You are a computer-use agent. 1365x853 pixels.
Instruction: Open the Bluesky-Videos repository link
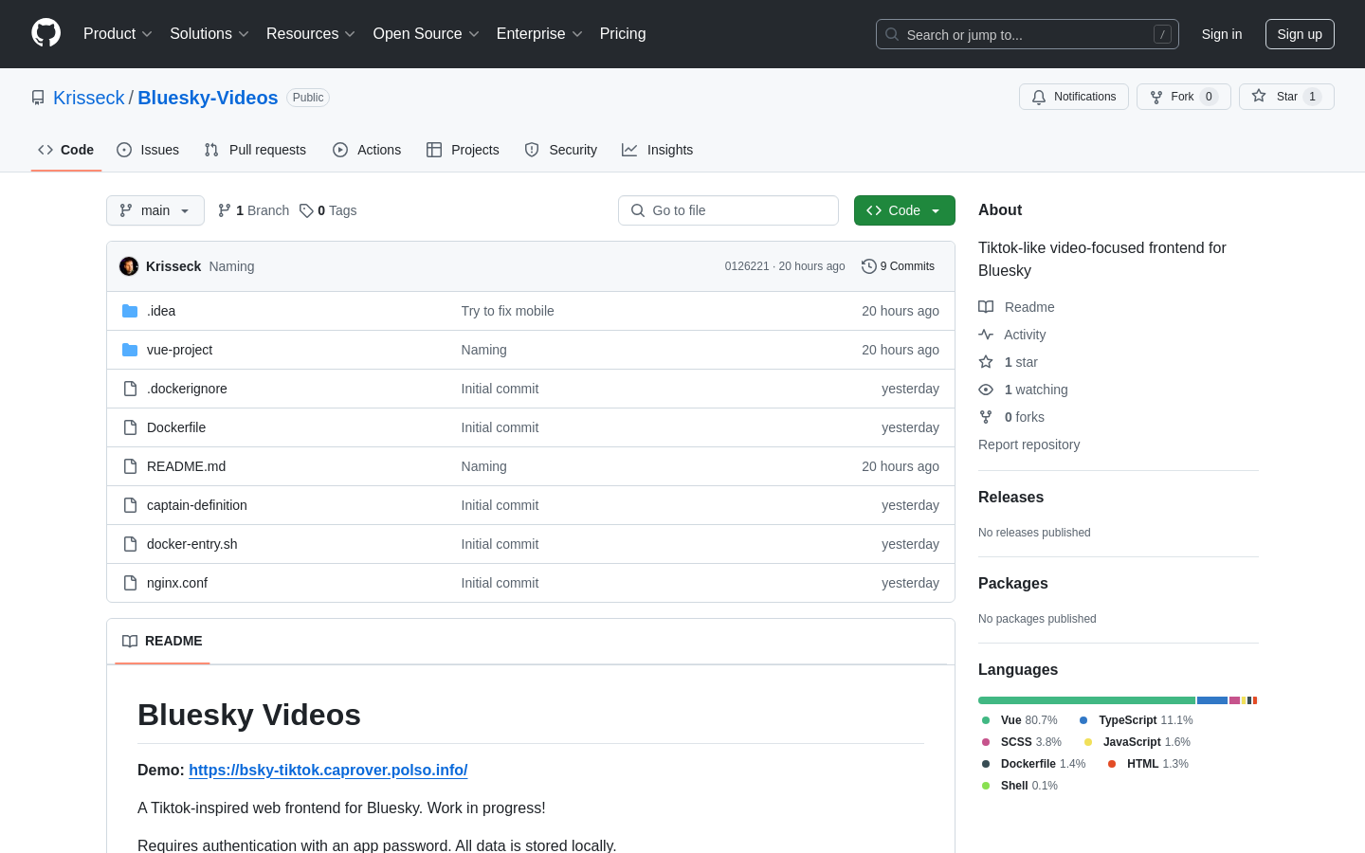(208, 98)
